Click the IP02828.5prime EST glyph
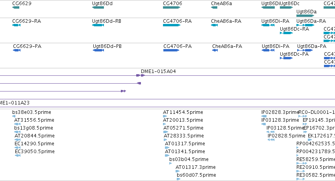The image size is (335, 181). [271, 140]
